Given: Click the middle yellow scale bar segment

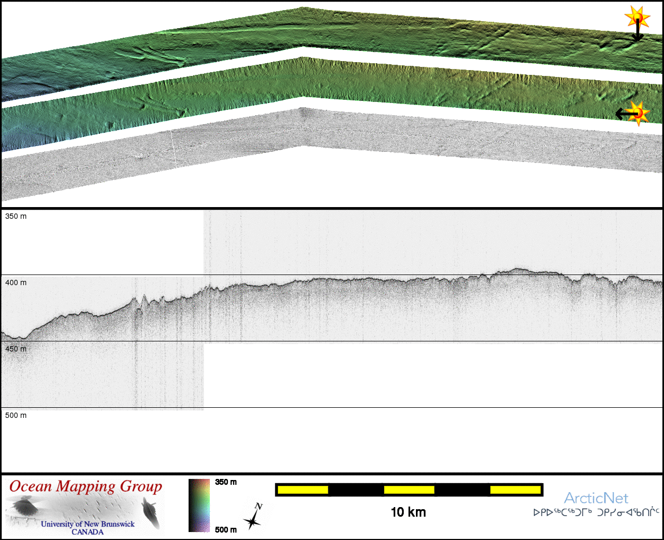Looking at the screenshot, I should (x=409, y=490).
